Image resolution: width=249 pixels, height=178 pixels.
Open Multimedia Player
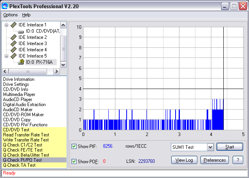tap(19, 94)
